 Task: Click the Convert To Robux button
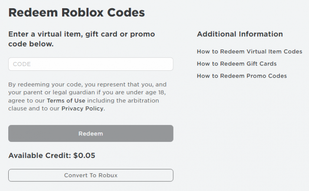(90, 175)
